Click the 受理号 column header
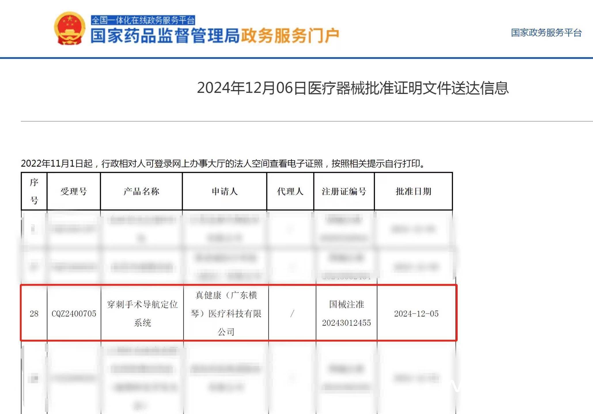The width and height of the screenshot is (593, 414). point(74,191)
